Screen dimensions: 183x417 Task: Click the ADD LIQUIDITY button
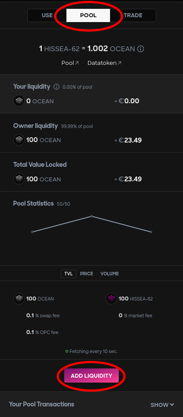91,376
